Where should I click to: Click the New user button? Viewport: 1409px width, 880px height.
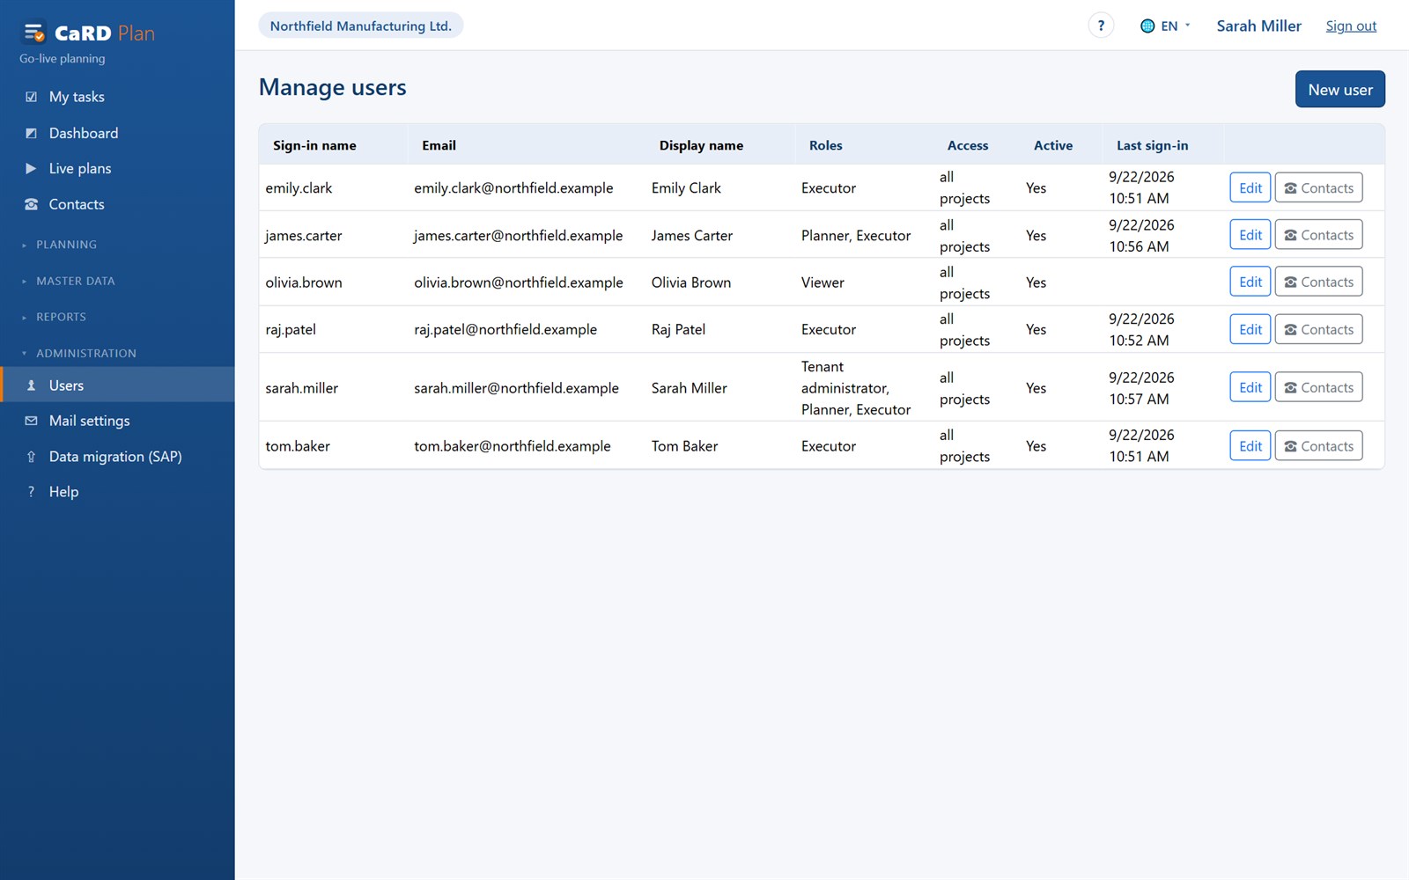click(1339, 89)
